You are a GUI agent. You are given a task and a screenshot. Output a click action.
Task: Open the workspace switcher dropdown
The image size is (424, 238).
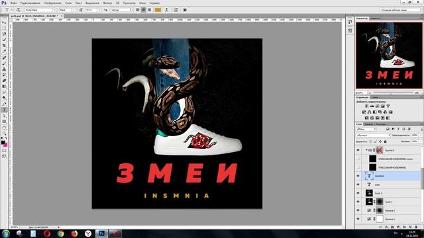point(401,10)
